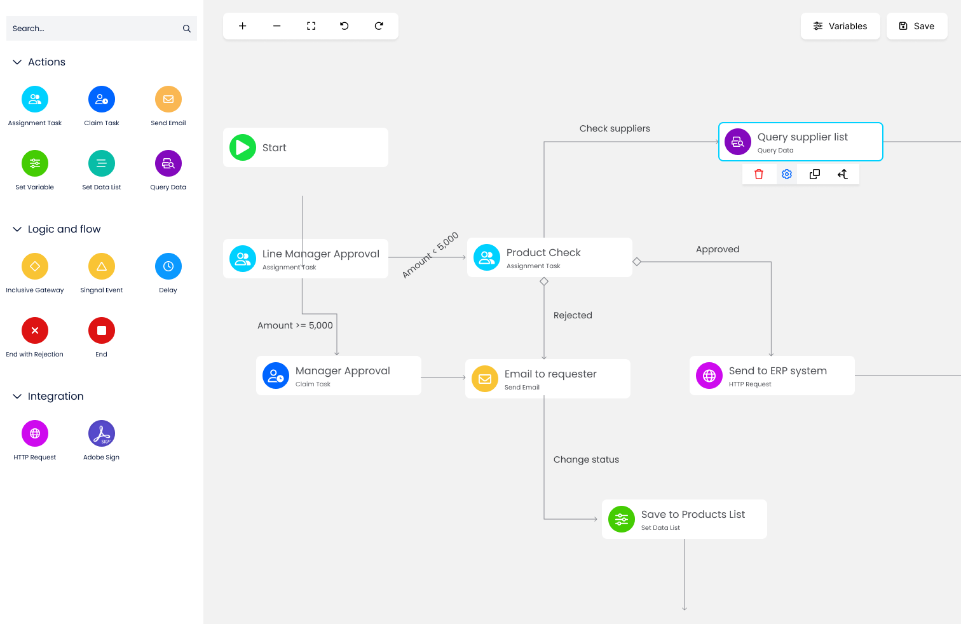Image resolution: width=961 pixels, height=624 pixels.
Task: Collapse the Integration section
Action: (x=17, y=397)
